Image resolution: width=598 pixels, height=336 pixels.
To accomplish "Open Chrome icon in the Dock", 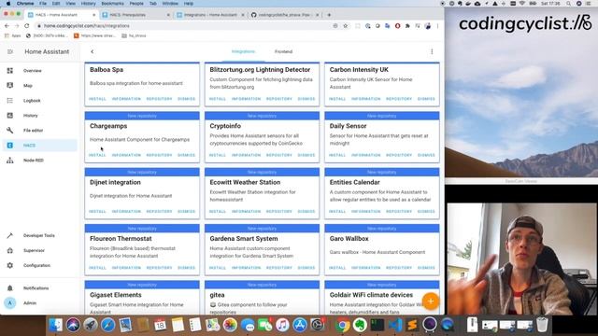I will coord(342,325).
